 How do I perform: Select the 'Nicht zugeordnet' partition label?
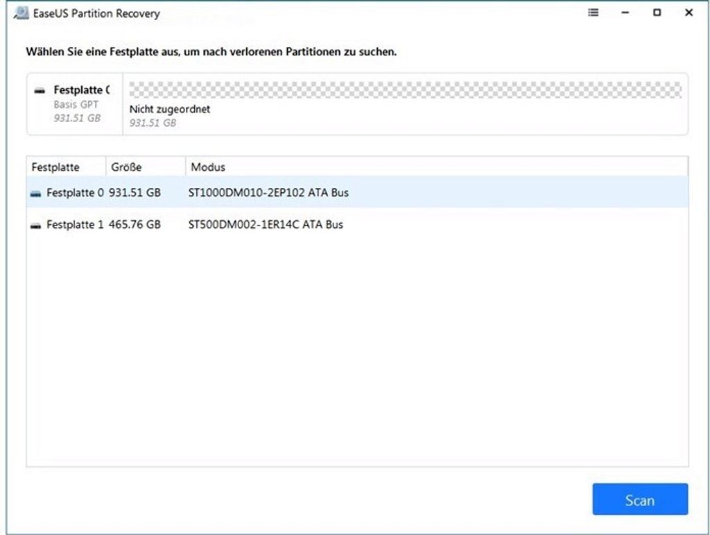pos(169,110)
